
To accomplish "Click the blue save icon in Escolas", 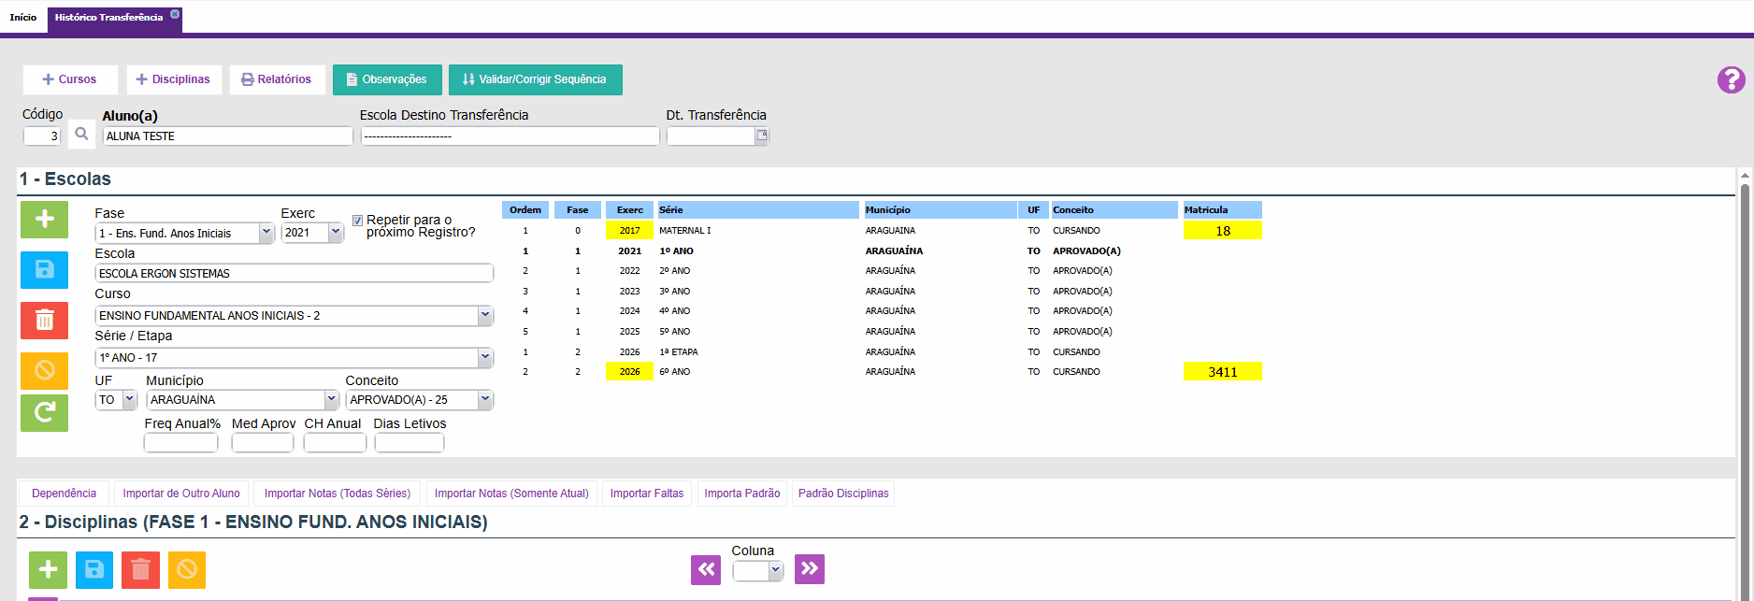I will (44, 270).
